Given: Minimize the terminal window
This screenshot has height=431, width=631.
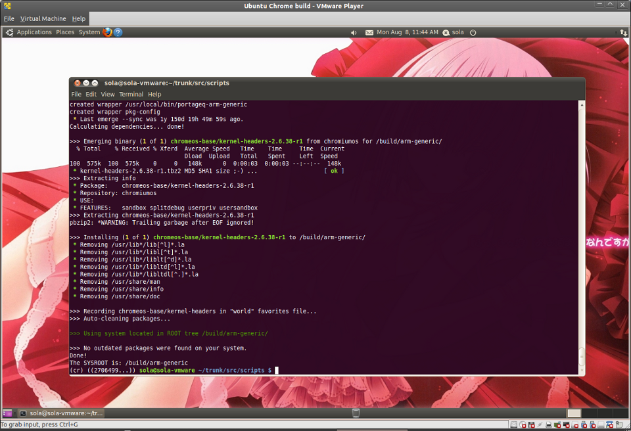Looking at the screenshot, I should tap(86, 83).
